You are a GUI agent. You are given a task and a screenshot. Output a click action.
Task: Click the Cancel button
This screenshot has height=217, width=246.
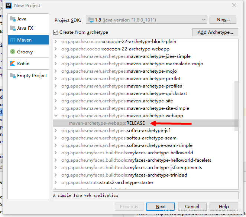pos(192,207)
